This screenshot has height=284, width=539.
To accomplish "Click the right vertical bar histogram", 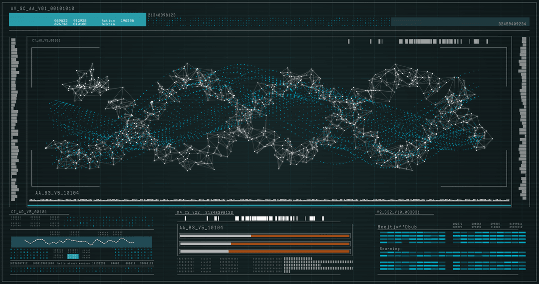I will pos(523,119).
